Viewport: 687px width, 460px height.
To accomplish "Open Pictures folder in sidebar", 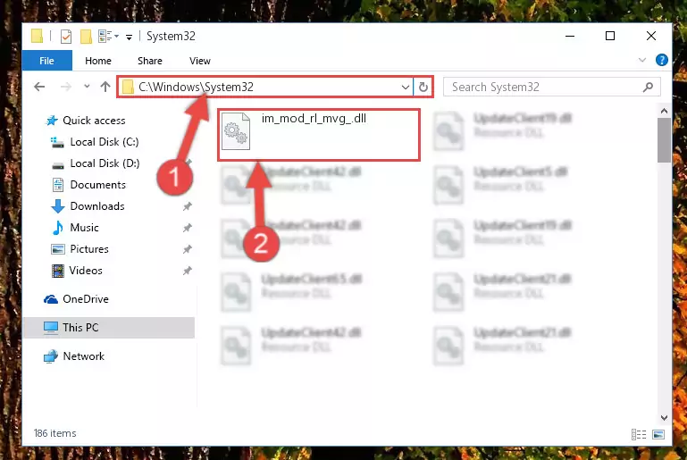I will click(x=89, y=249).
